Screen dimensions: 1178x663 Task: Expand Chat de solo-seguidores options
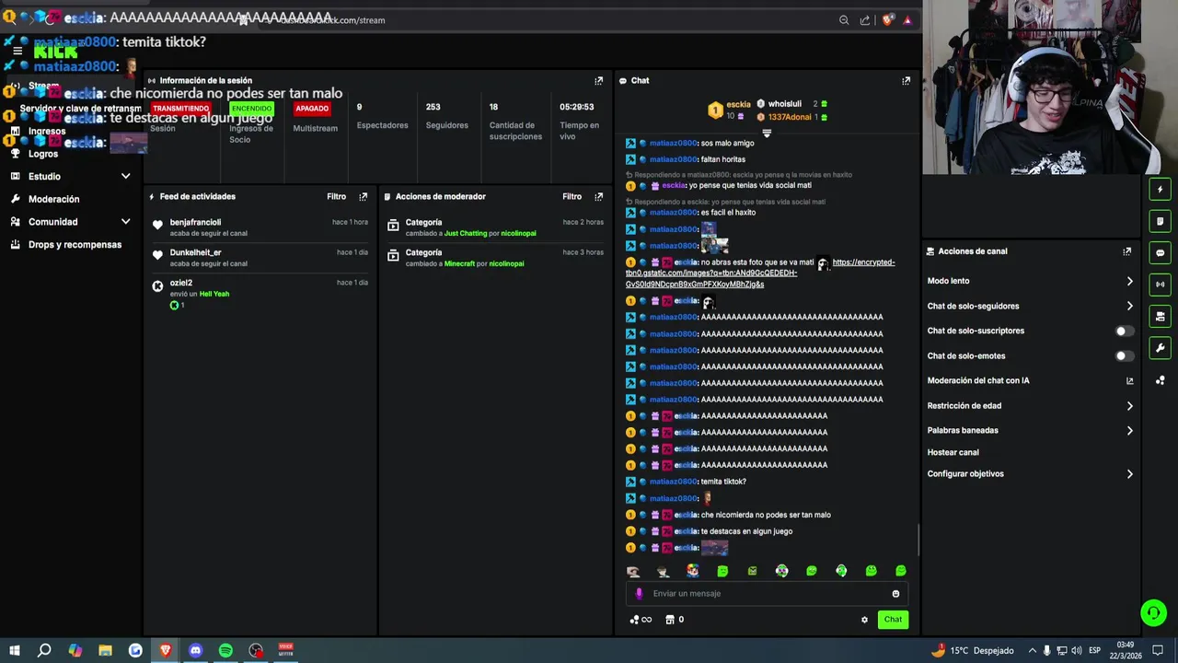[1129, 307]
